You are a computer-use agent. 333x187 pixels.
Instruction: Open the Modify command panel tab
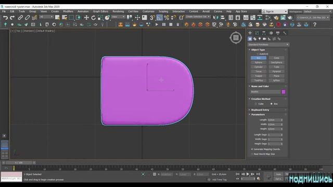click(x=257, y=33)
